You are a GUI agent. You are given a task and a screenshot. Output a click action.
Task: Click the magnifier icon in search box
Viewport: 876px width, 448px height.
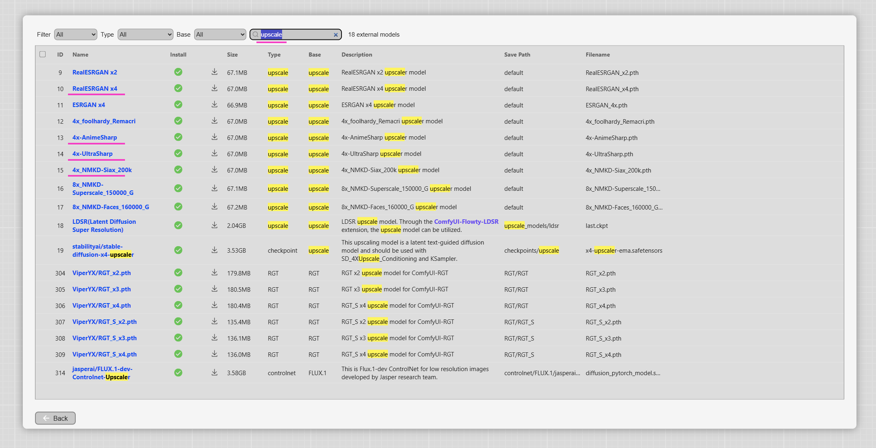[256, 35]
